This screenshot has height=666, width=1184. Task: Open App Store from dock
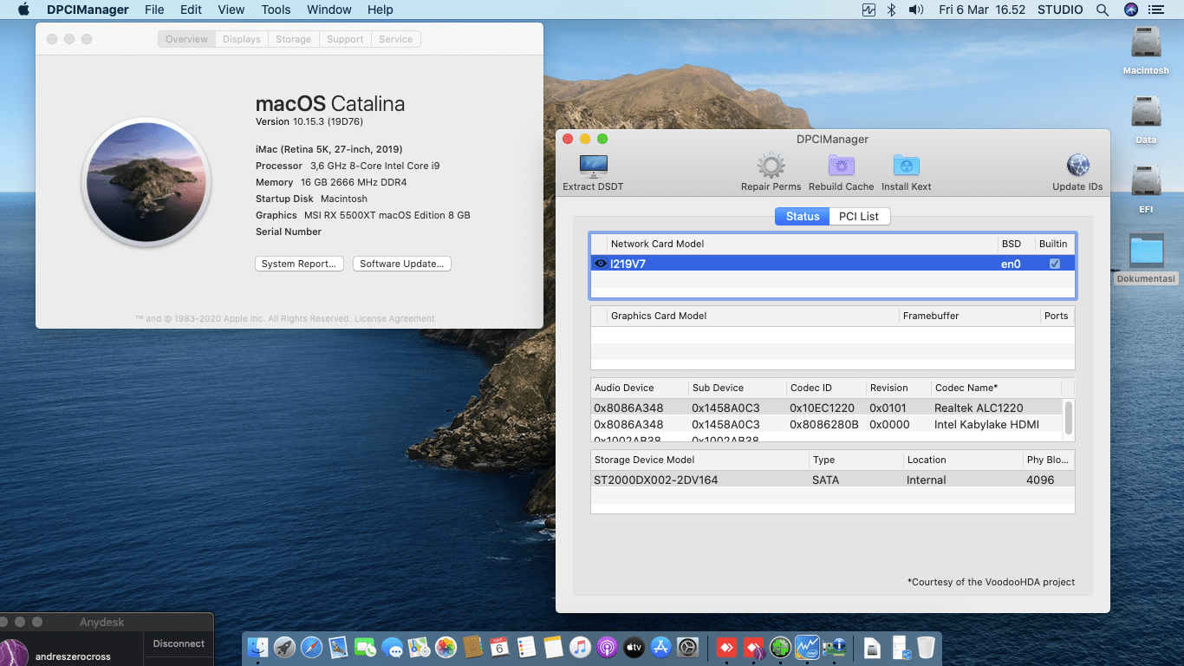coord(661,647)
